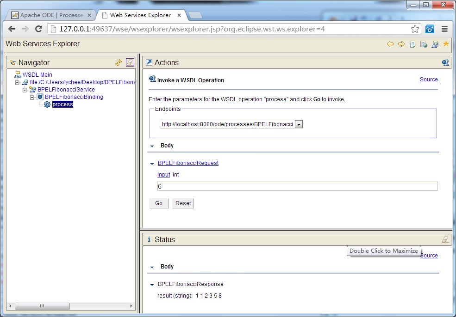456x317 pixels.
Task: Select the WSDL Main node in Navigator
Action: (x=37, y=74)
